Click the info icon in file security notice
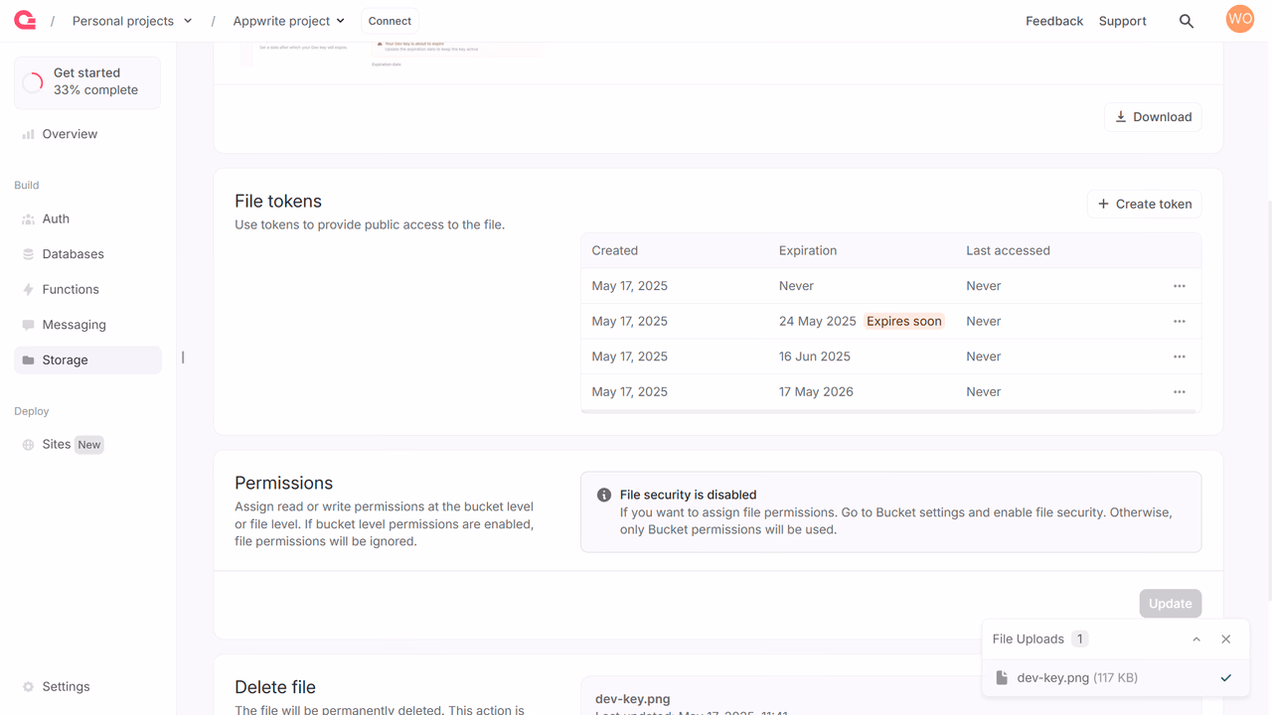This screenshot has width=1272, height=715. pyautogui.click(x=604, y=495)
